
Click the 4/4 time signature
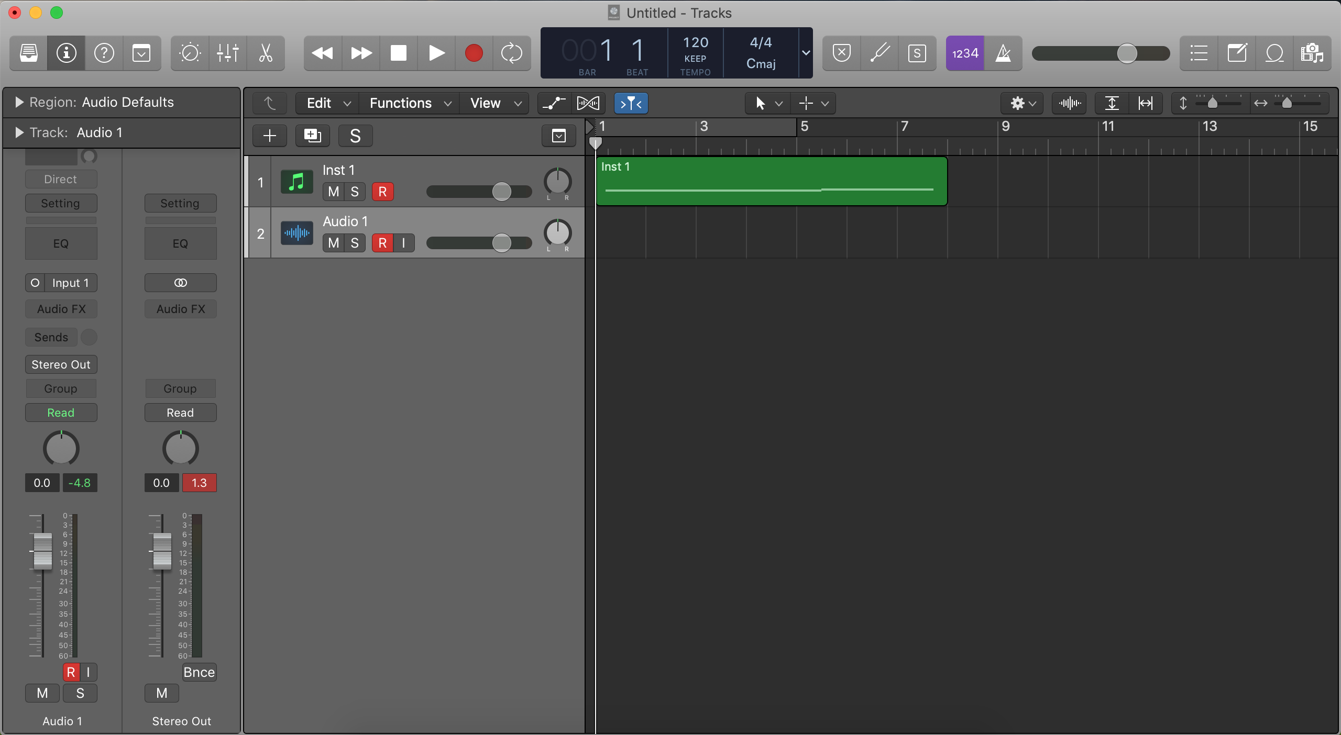(761, 42)
